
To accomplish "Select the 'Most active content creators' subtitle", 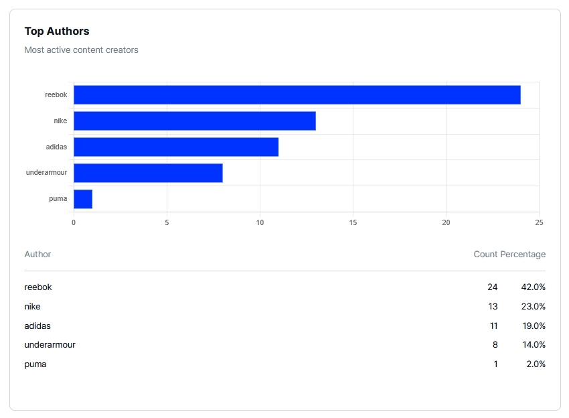I will click(81, 50).
